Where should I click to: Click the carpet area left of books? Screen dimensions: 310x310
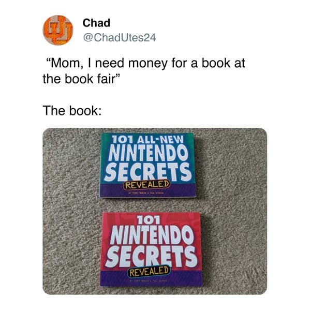coord(71,211)
